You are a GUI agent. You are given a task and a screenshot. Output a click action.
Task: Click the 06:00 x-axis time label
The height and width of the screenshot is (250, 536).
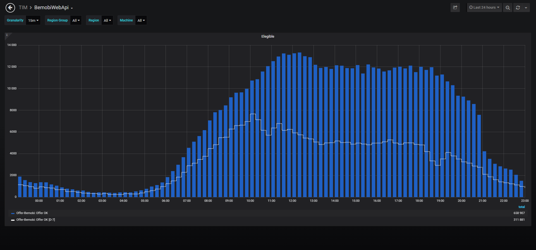pyautogui.click(x=166, y=201)
